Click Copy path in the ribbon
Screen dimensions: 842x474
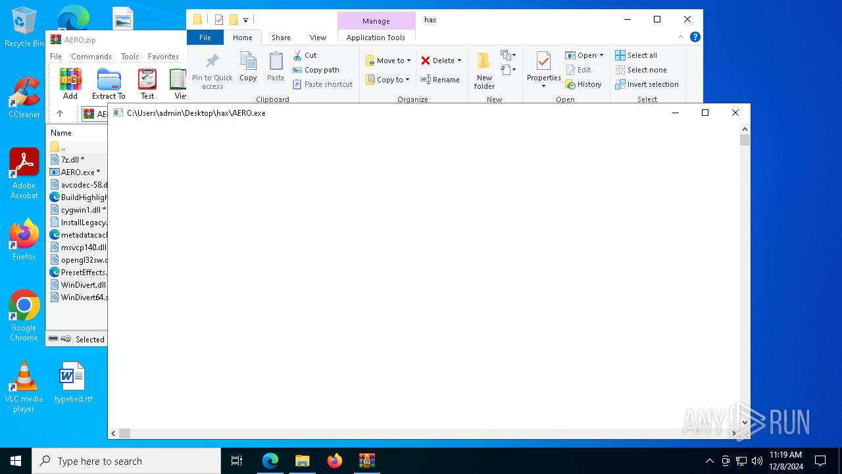[316, 70]
